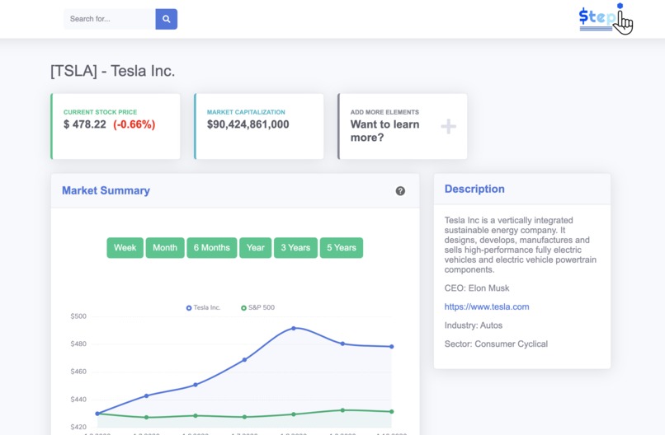Click the Industry: Autos text

(474, 325)
